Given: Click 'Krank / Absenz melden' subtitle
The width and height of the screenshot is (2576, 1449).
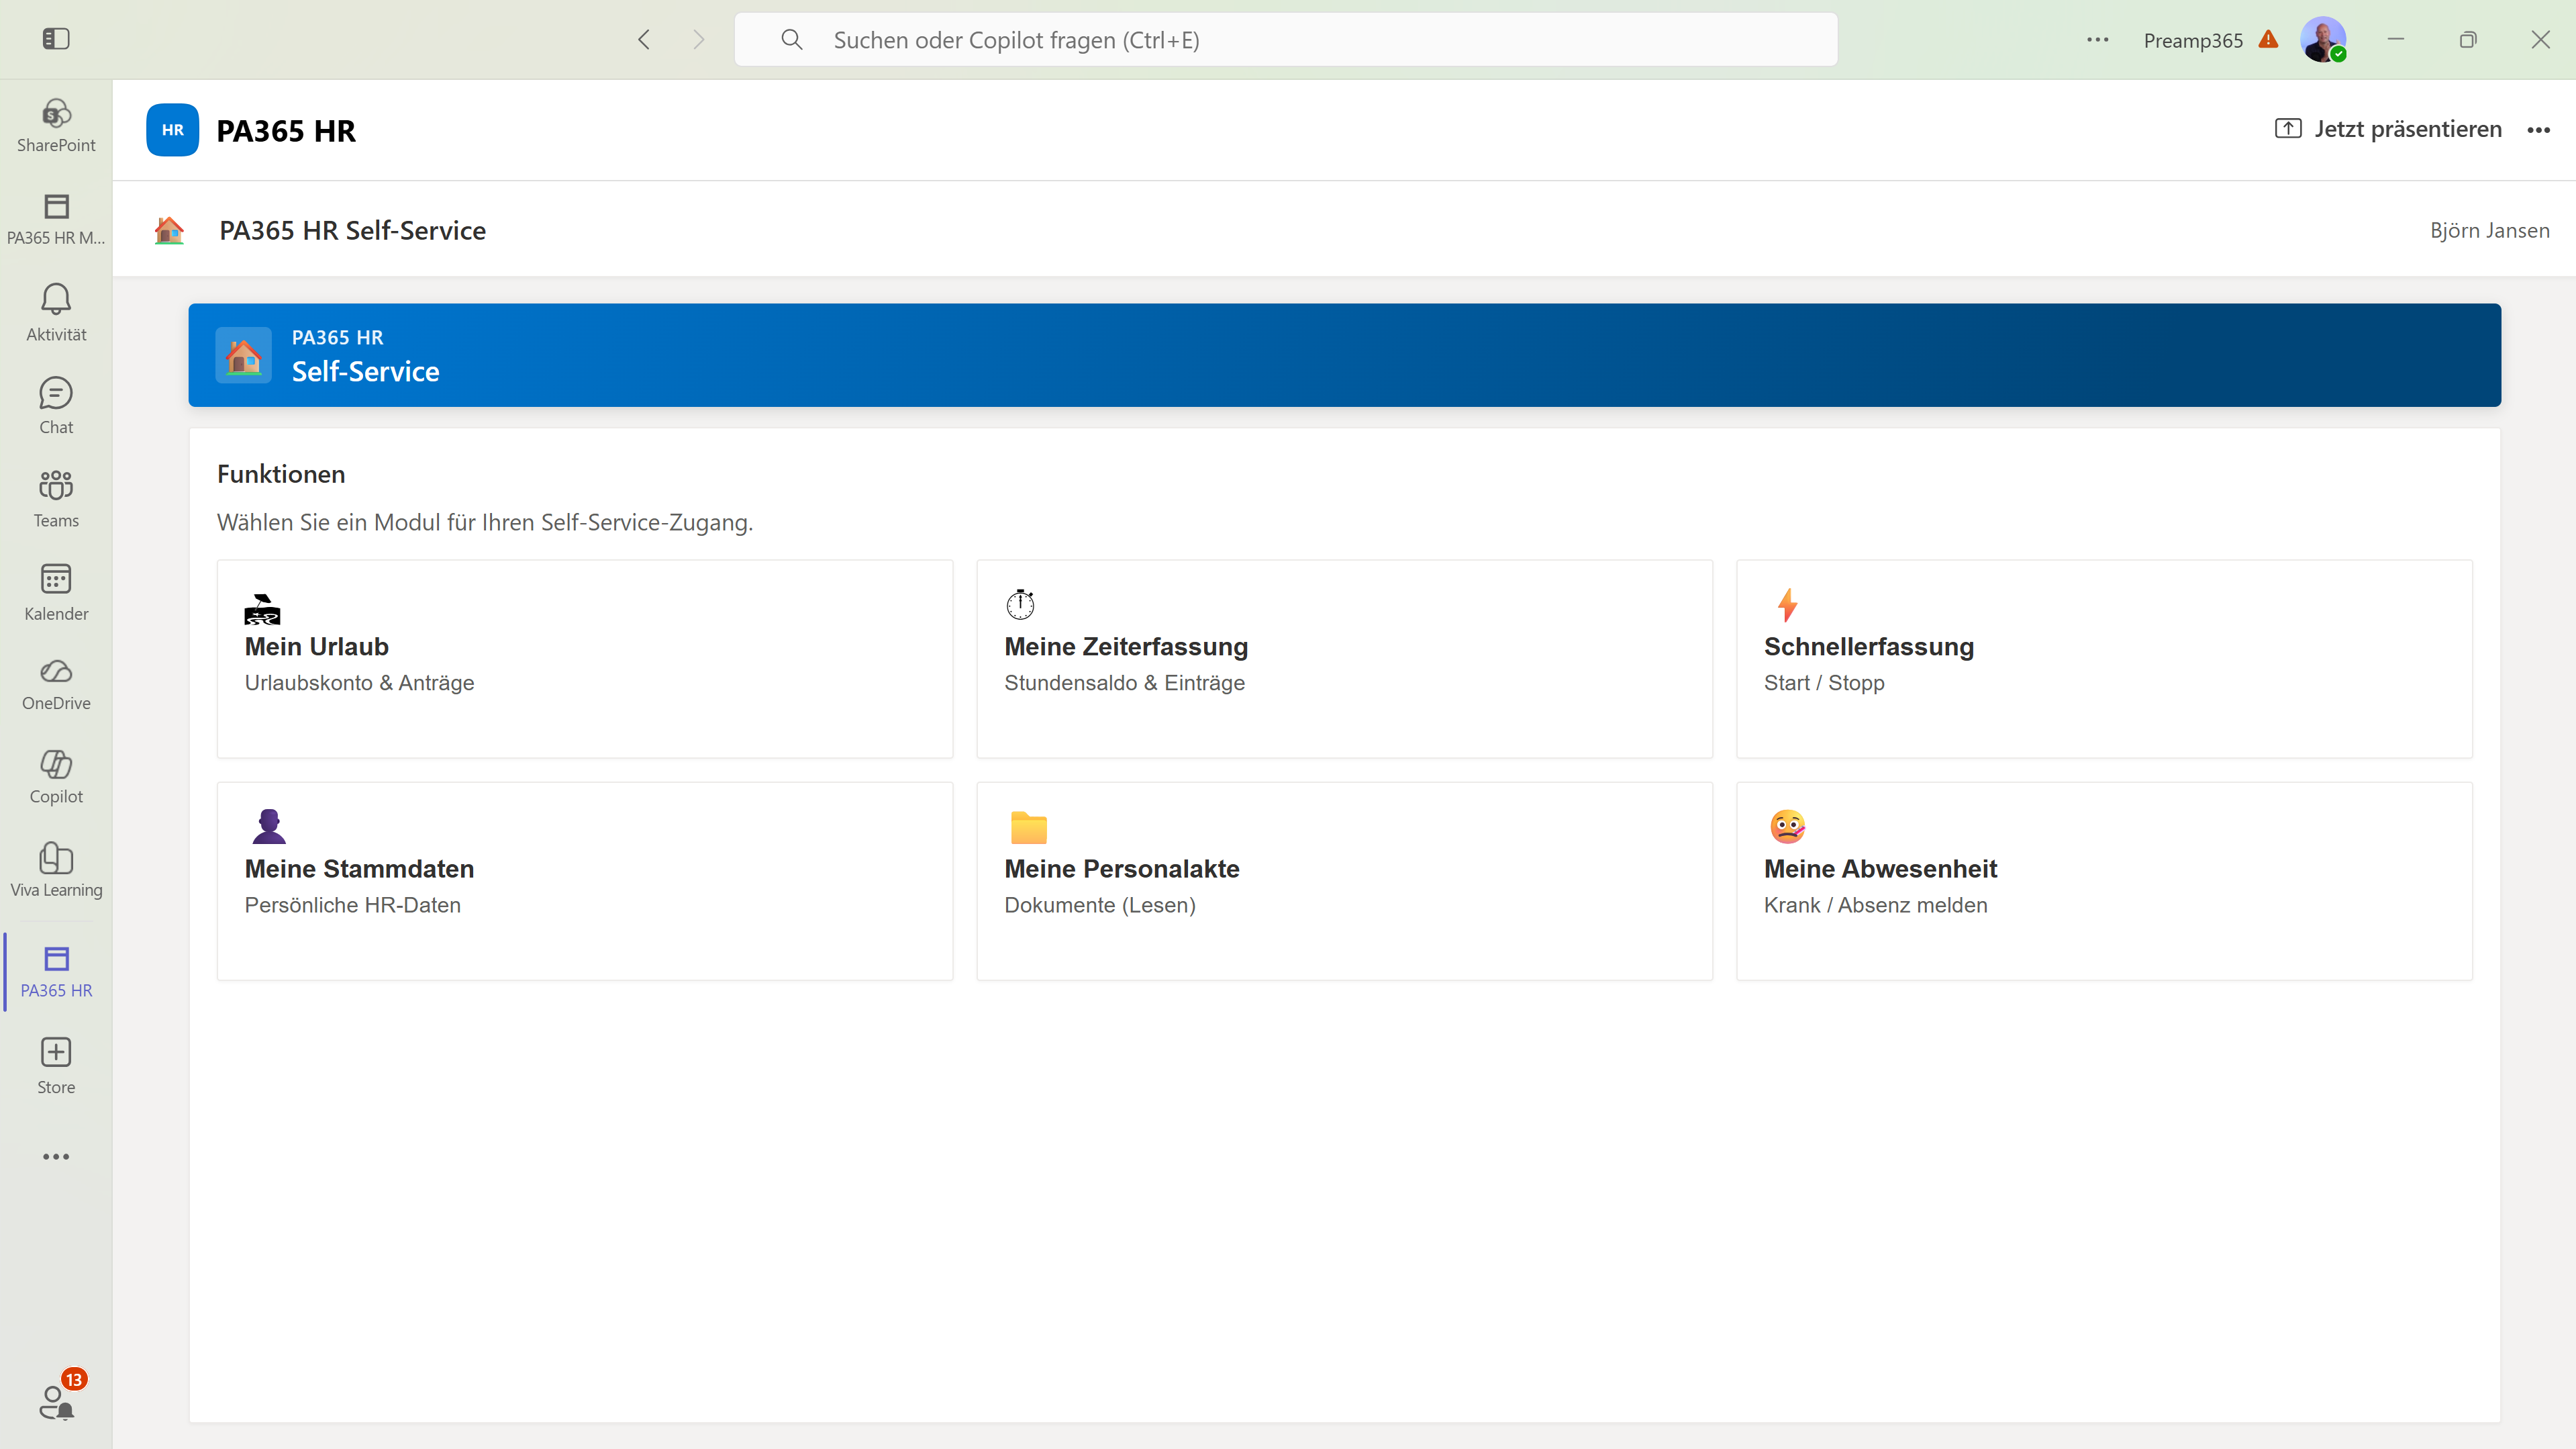Looking at the screenshot, I should point(1875,904).
